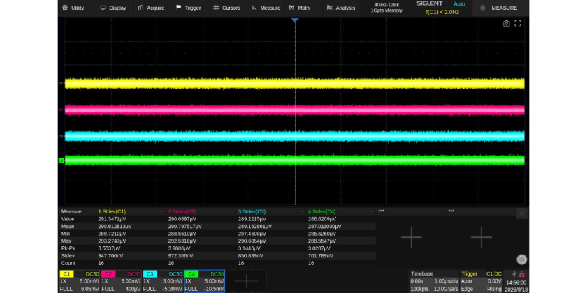This screenshot has height=293, width=587.
Task: Click the C1 yellow channel offset marker
Action: [61, 83]
